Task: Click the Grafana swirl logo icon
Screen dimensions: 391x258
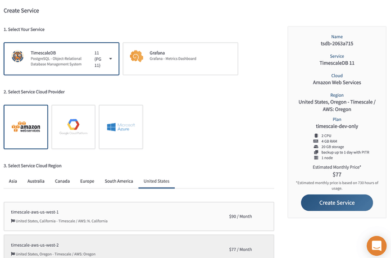Action: point(136,56)
